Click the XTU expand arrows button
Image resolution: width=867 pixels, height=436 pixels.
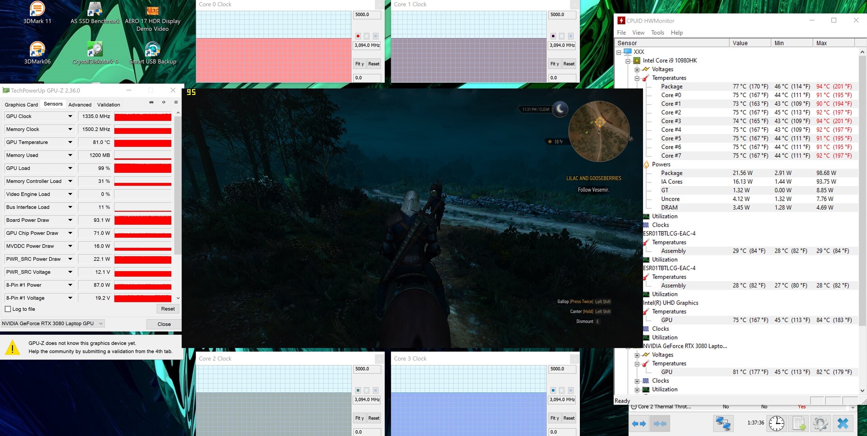pos(639,424)
